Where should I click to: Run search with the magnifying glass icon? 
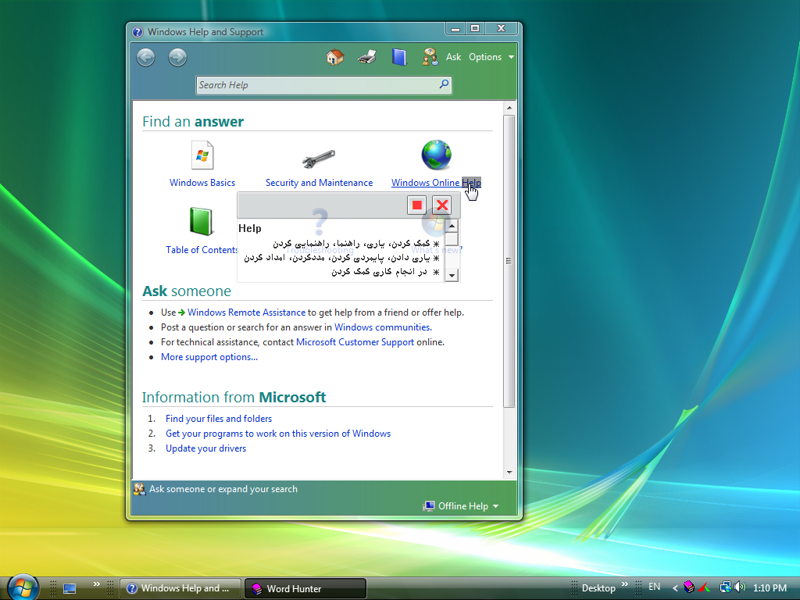[x=444, y=84]
